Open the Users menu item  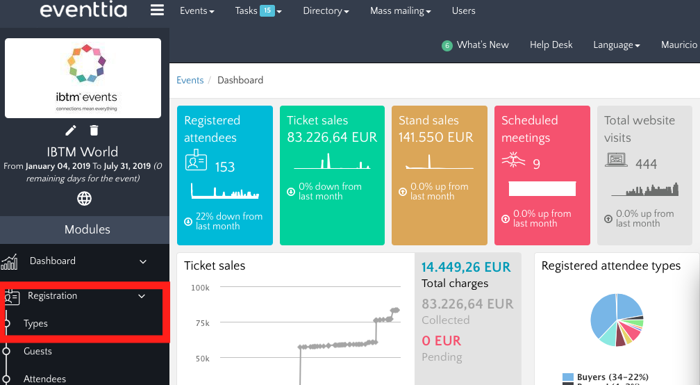[x=463, y=11]
